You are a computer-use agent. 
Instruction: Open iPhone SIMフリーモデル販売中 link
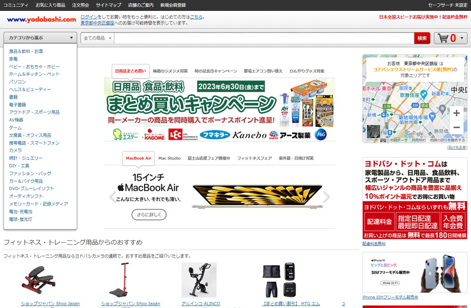tap(390, 297)
